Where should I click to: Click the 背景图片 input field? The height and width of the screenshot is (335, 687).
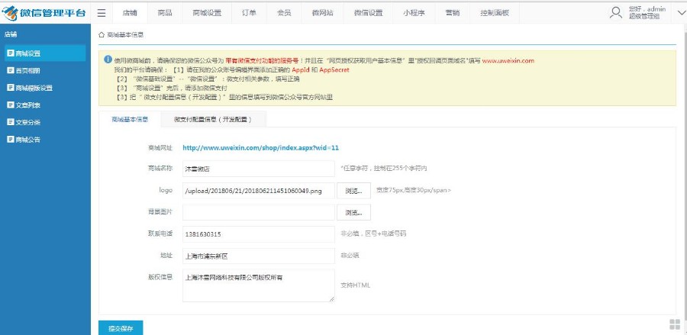point(259,212)
